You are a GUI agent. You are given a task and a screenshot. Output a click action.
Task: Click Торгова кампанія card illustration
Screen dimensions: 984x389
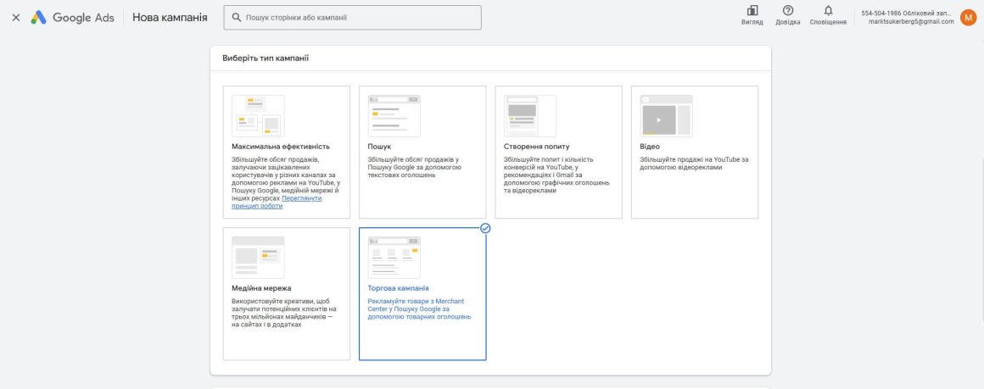[394, 258]
